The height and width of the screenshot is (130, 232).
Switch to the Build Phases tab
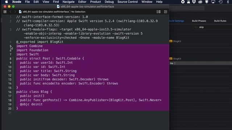point(199,21)
